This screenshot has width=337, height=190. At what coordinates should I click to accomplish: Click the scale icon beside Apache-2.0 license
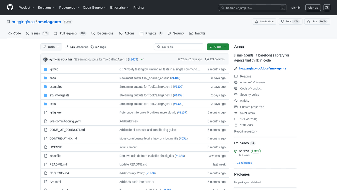(236, 82)
